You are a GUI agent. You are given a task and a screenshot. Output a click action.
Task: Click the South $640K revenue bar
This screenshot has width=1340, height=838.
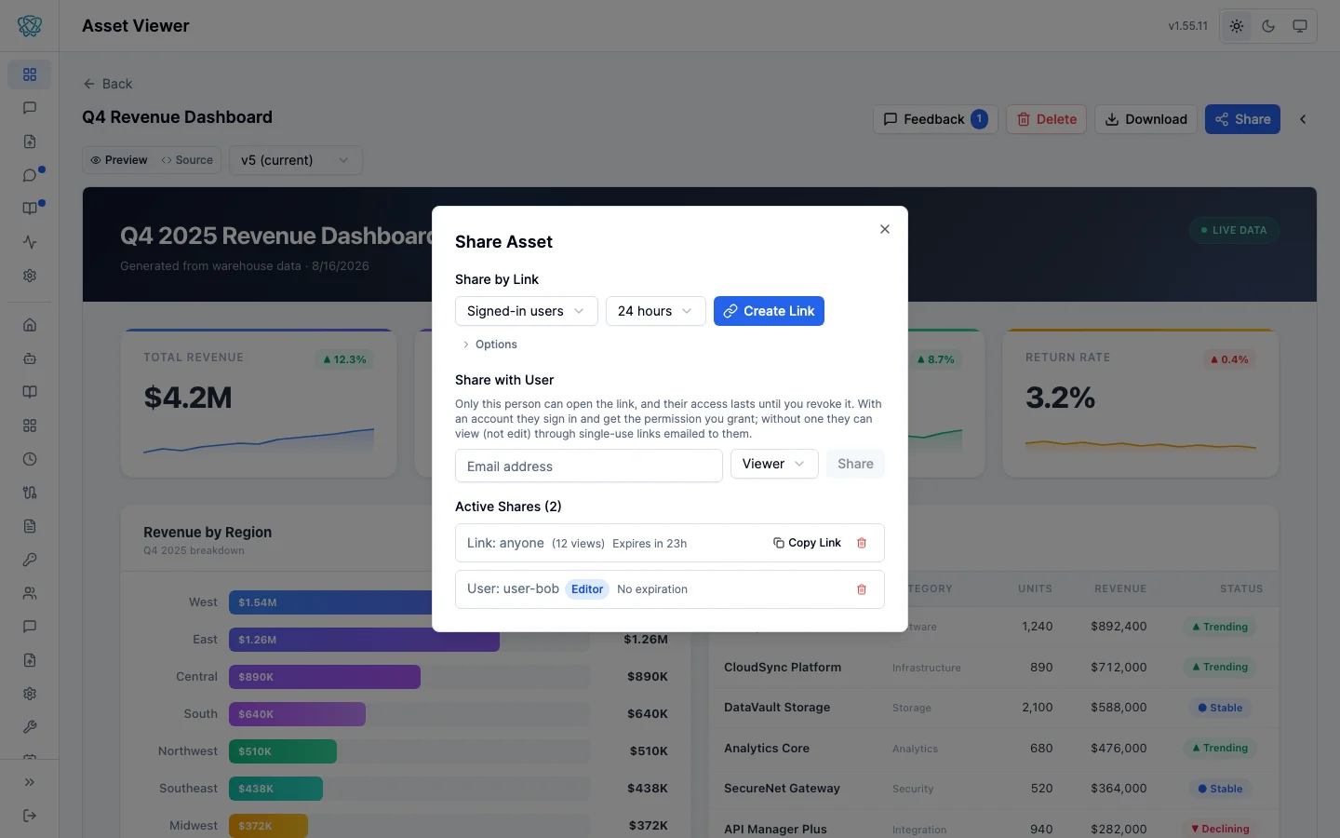(x=298, y=714)
